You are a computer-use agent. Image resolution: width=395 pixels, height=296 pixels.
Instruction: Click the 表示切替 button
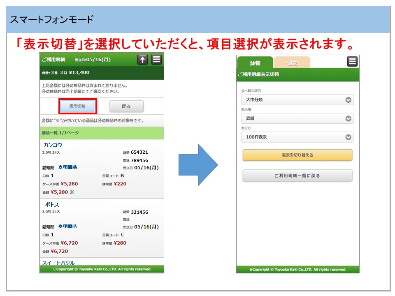pyautogui.click(x=77, y=106)
